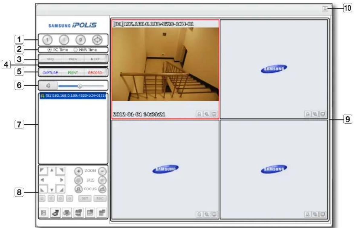Move the camera diagonally up-left
The height and width of the screenshot is (228, 354).
click(43, 171)
